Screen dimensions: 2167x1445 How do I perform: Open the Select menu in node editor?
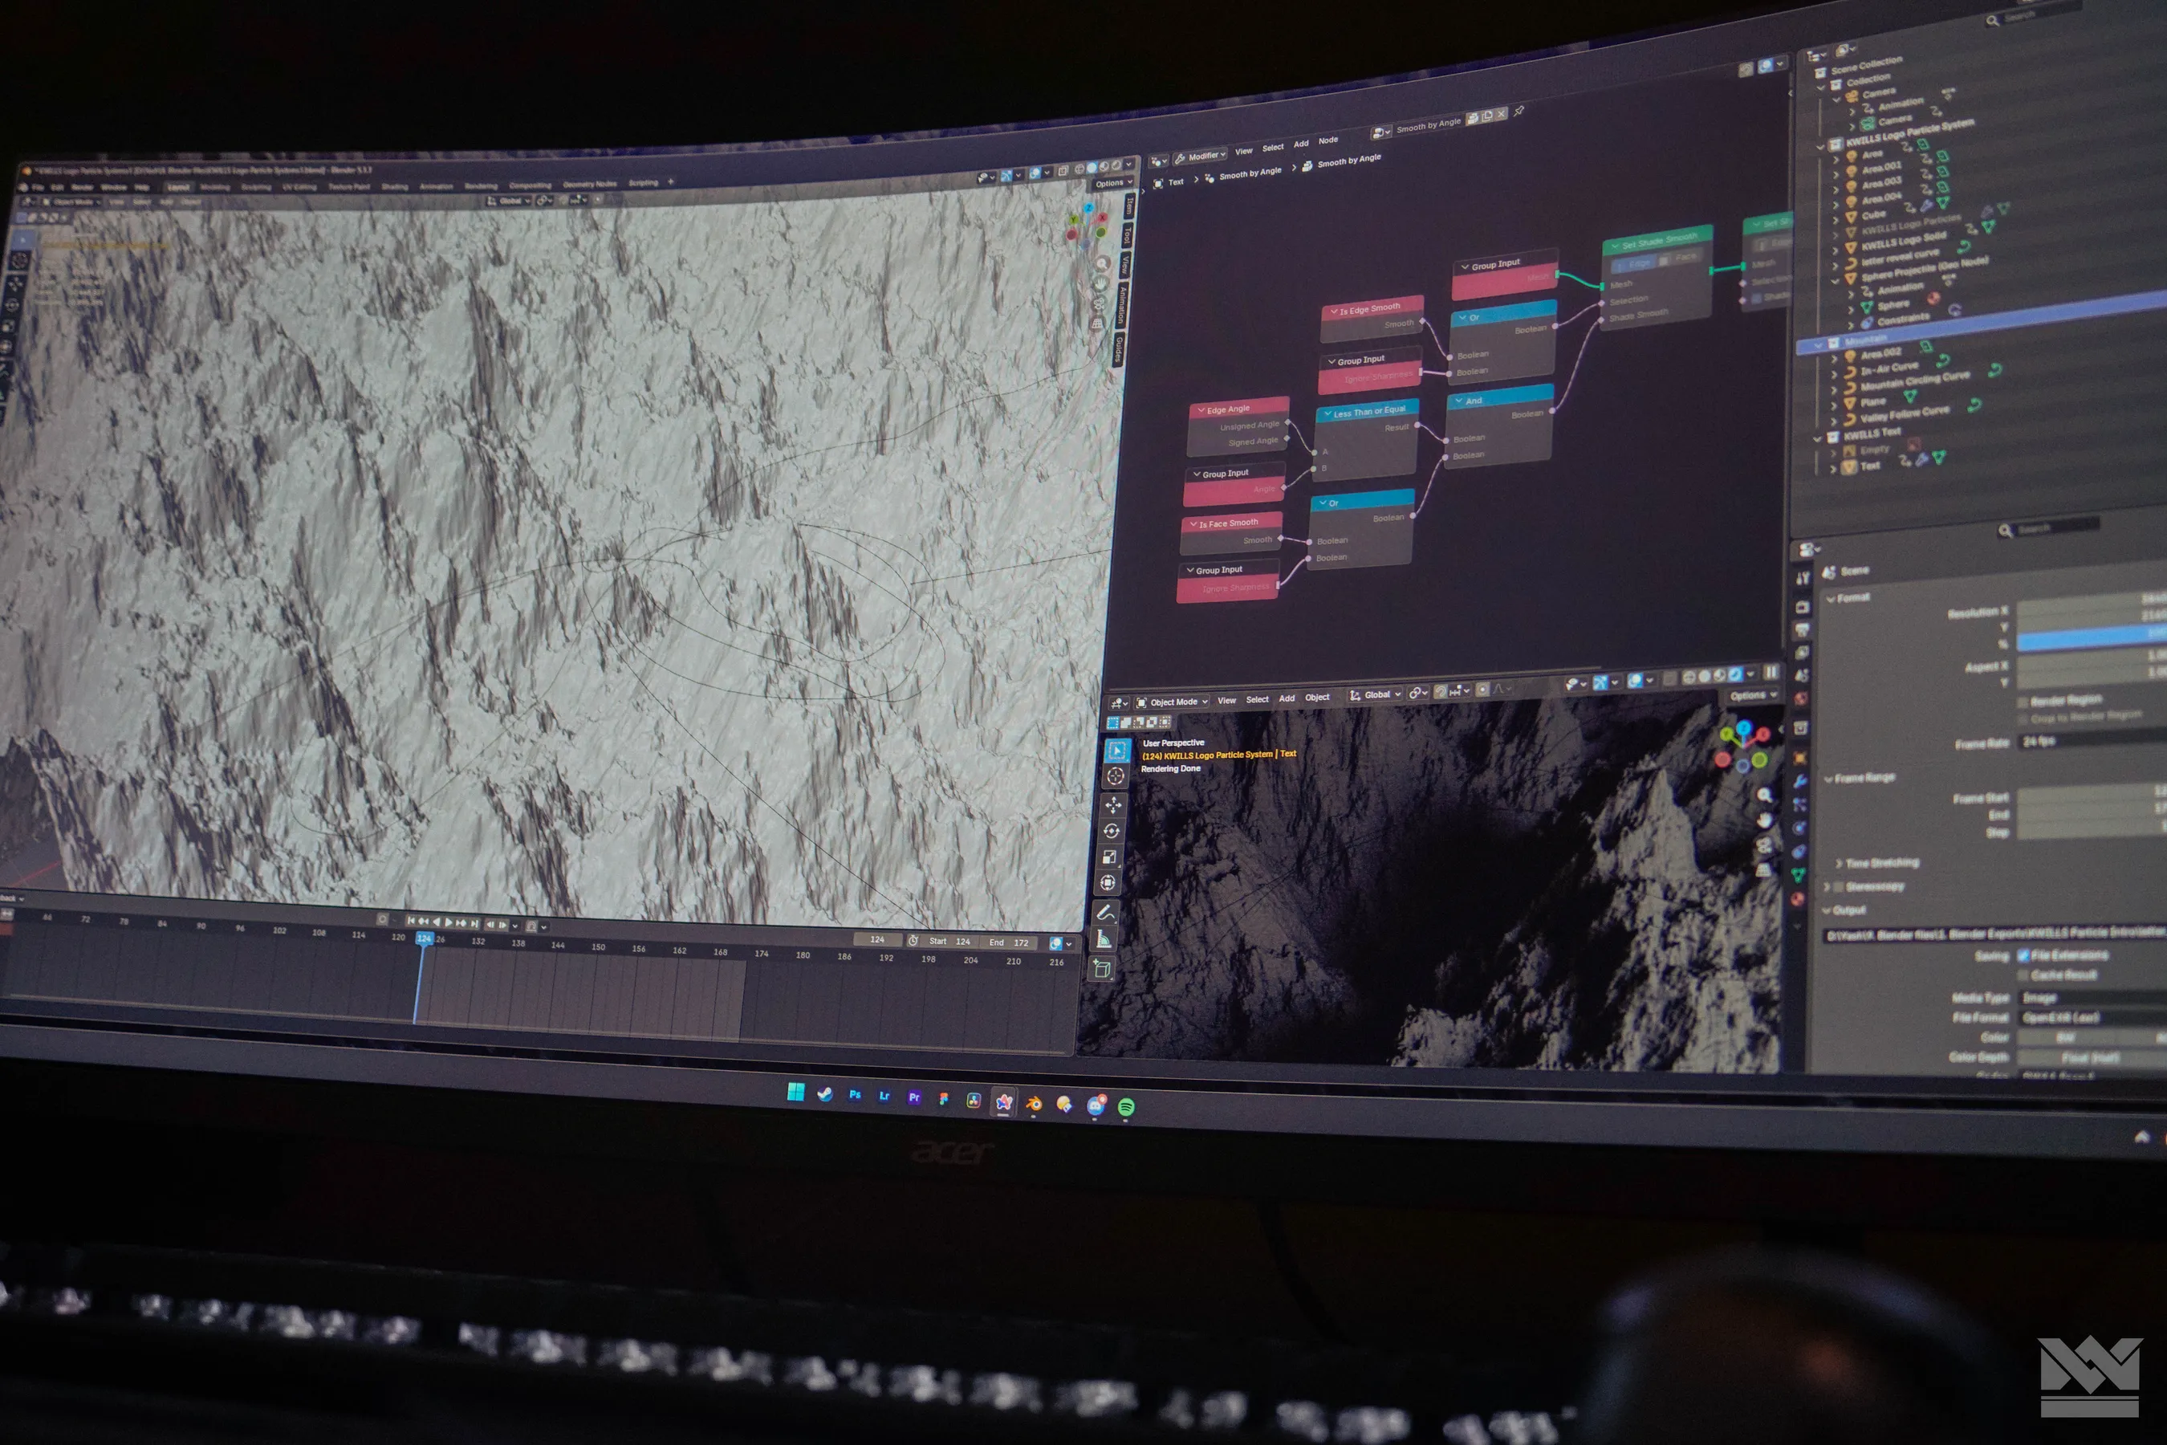(1272, 148)
